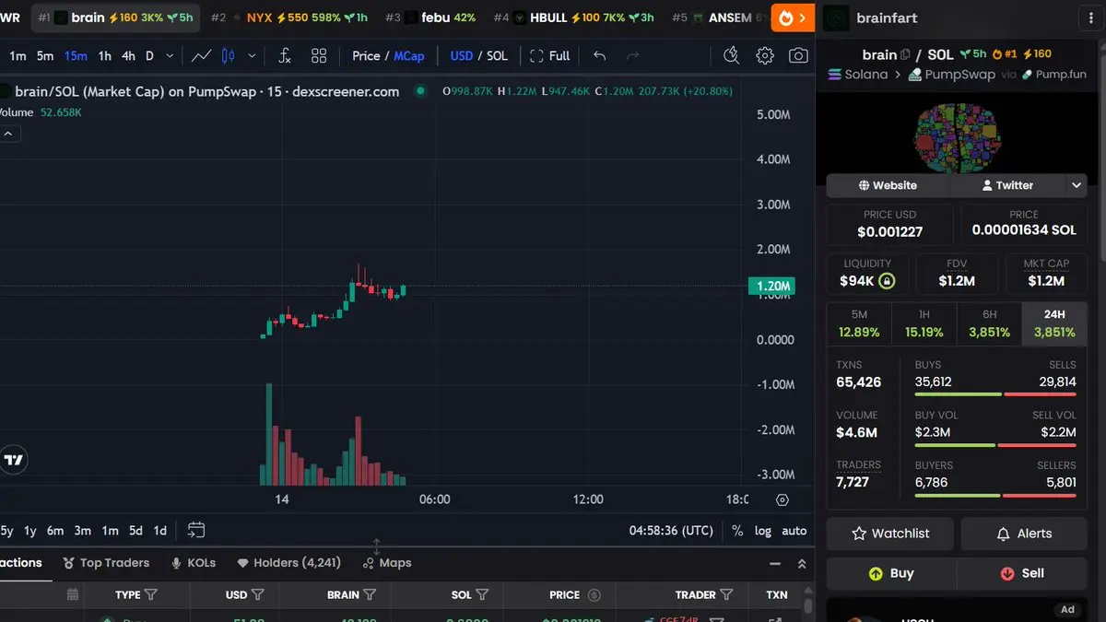This screenshot has width=1106, height=622.
Task: Show the 5M price change stats
Action: [859, 323]
